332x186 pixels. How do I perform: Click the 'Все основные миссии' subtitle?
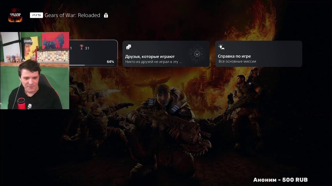coord(237,61)
